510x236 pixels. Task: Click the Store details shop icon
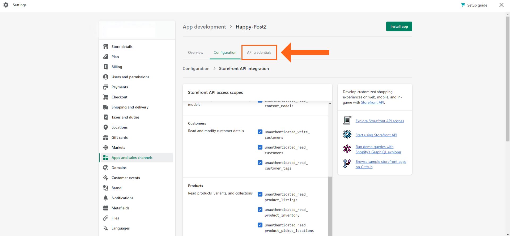(106, 47)
